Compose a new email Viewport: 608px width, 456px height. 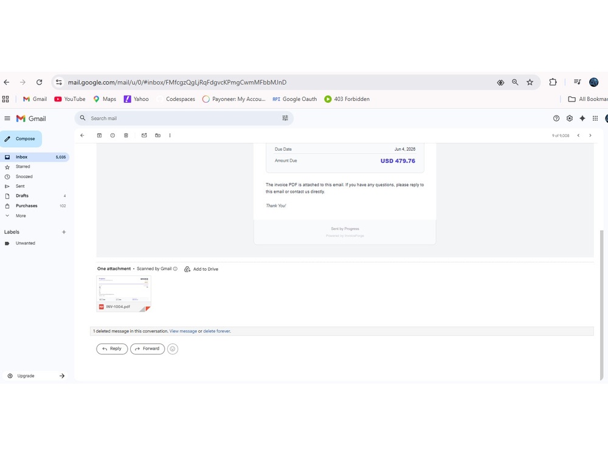(x=21, y=139)
